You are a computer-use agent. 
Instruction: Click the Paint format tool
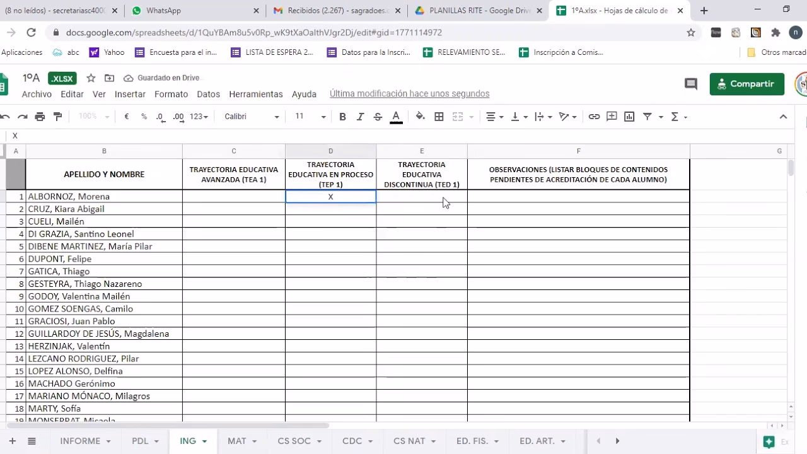[x=58, y=117]
